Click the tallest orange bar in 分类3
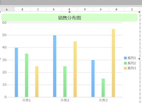The width and height of the screenshot is (142, 103). click(x=113, y=63)
